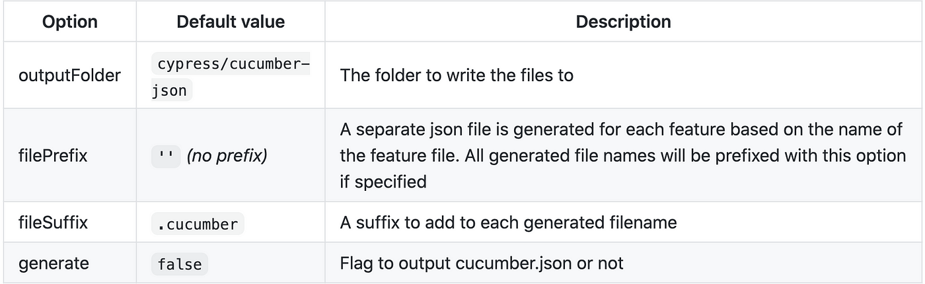
Task: Click the (no prefix) italic text
Action: (x=227, y=158)
